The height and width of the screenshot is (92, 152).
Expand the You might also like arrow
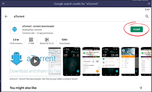[141, 88]
